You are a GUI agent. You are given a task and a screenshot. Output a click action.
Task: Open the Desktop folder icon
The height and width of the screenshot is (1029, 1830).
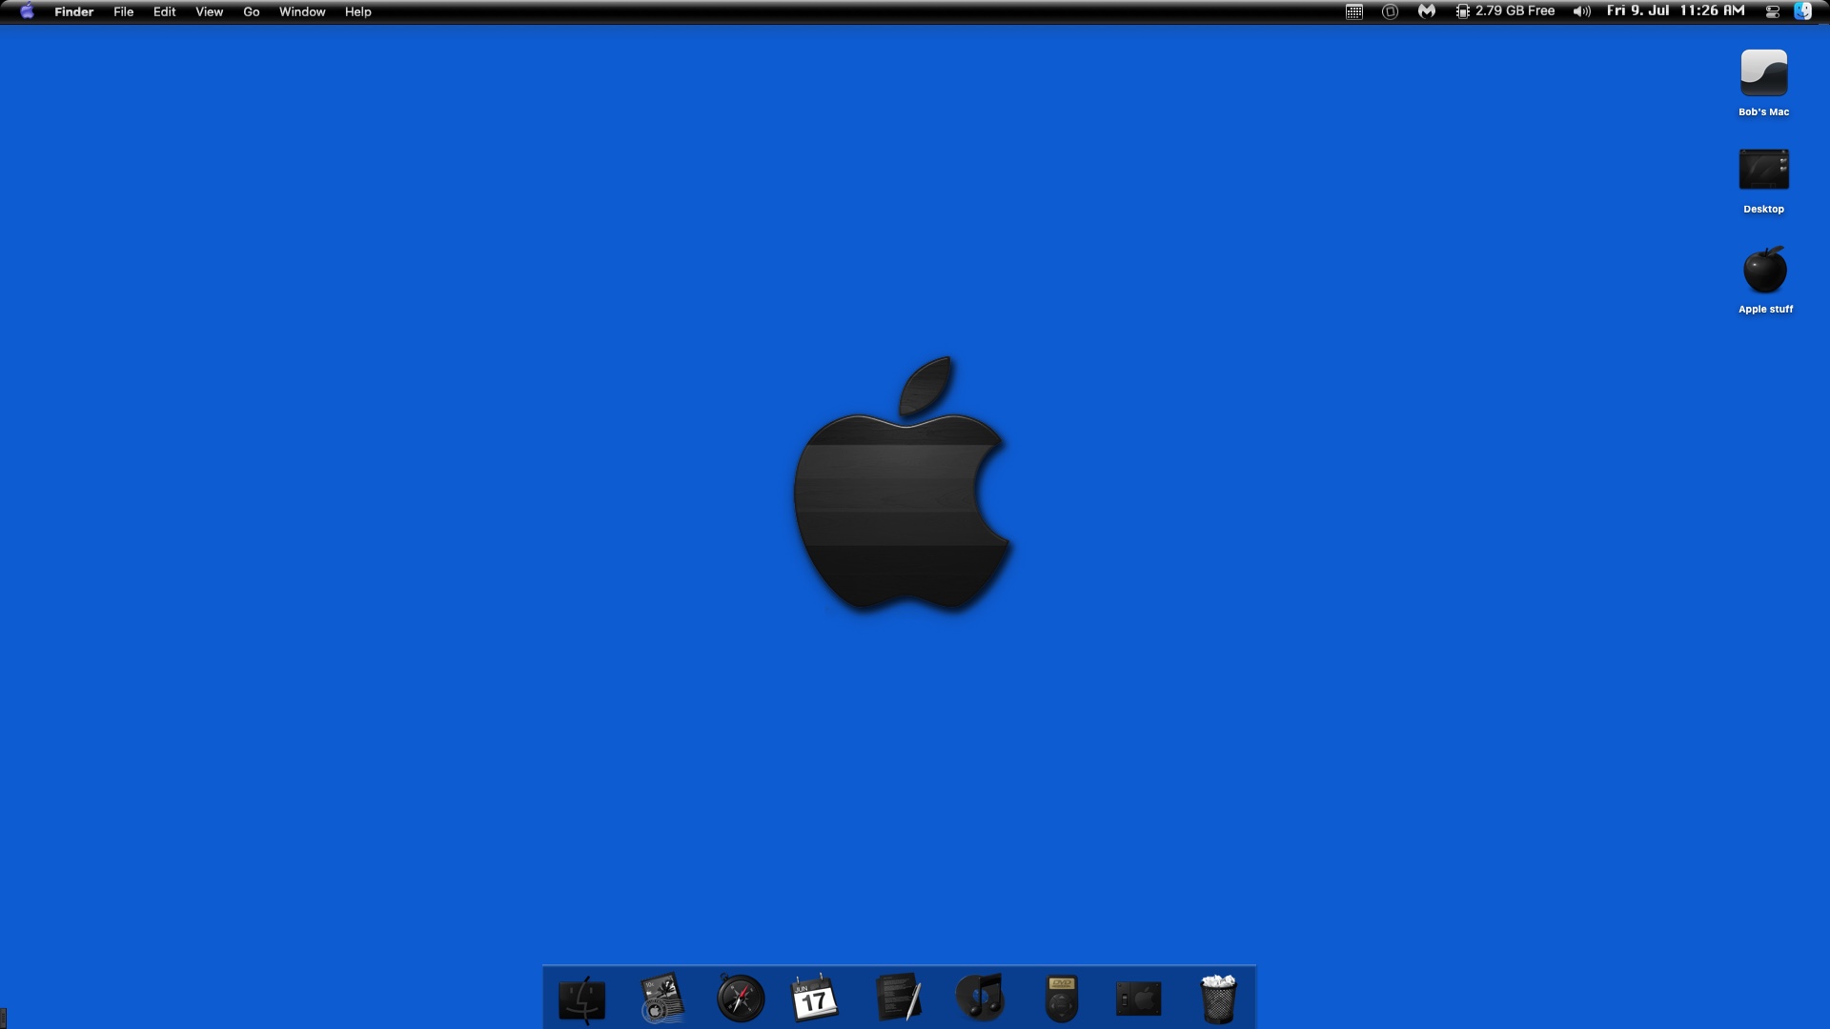coord(1763,171)
